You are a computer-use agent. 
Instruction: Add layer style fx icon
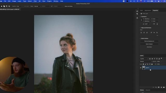[156, 87]
